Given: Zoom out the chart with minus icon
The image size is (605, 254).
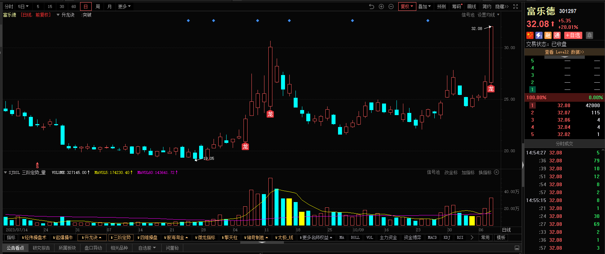Looking at the screenshot, I should (391, 6).
